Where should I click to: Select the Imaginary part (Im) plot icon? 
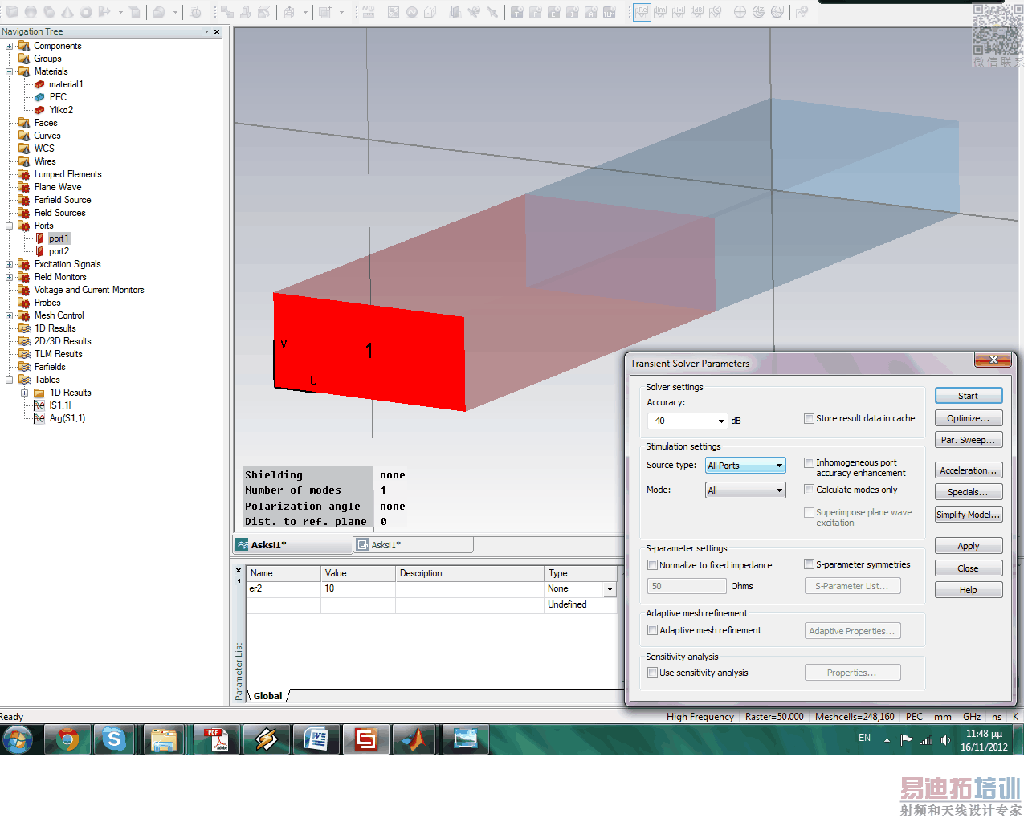(660, 12)
